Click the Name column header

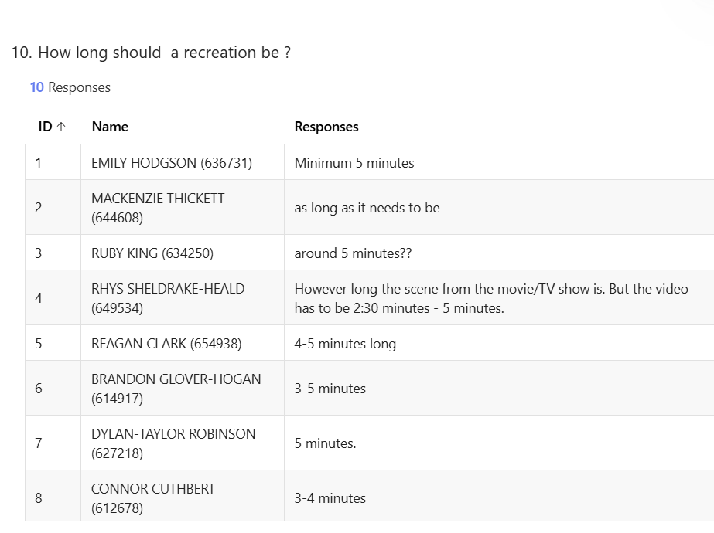[110, 127]
